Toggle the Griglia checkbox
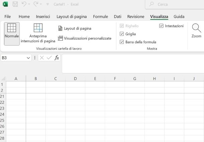 [122, 34]
